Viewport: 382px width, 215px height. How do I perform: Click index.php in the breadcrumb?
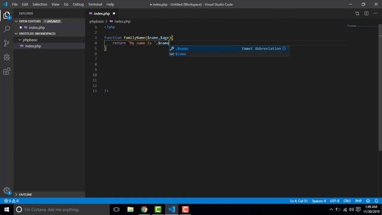tap(122, 21)
